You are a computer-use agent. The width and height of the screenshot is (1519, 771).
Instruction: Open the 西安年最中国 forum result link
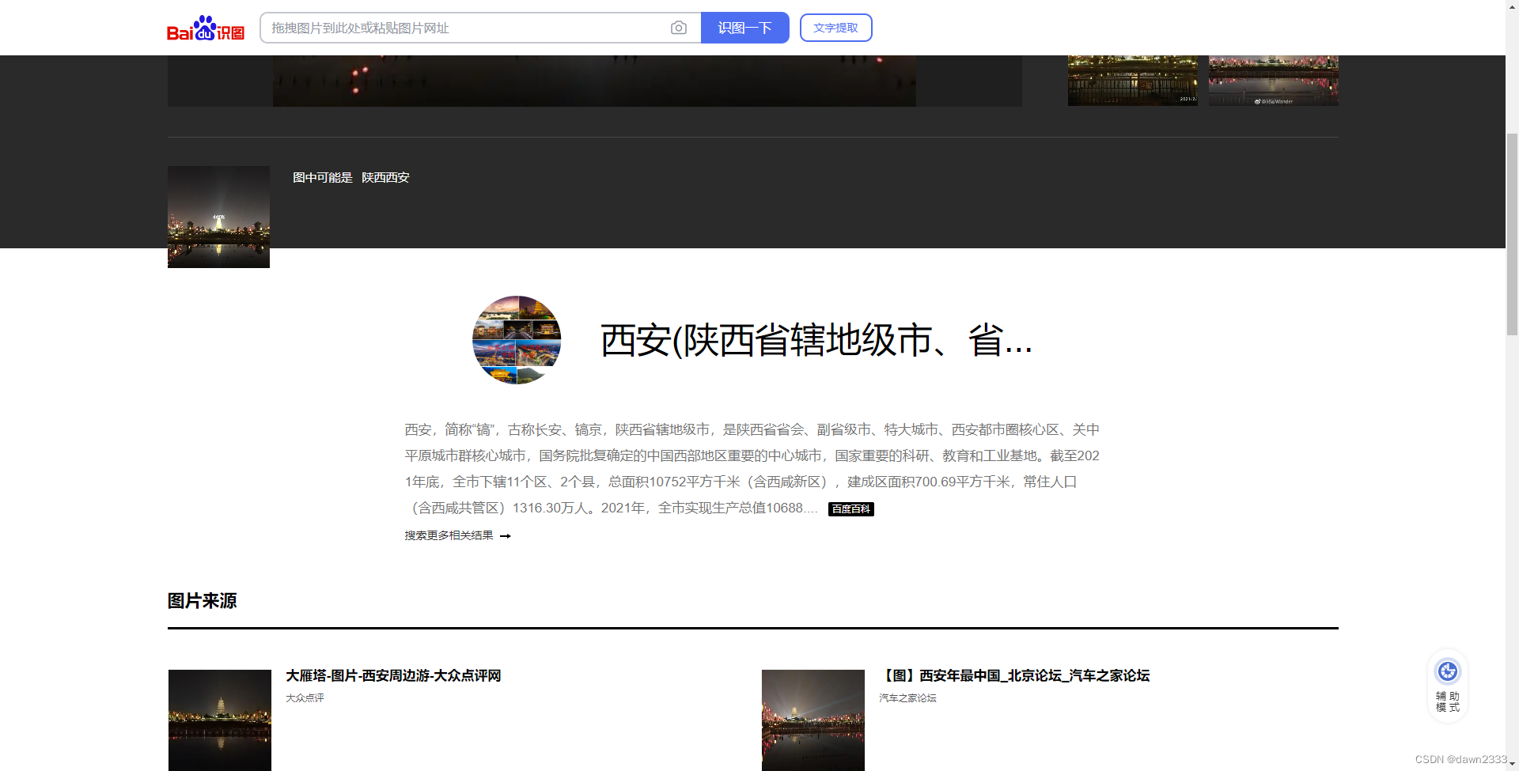[1015, 676]
